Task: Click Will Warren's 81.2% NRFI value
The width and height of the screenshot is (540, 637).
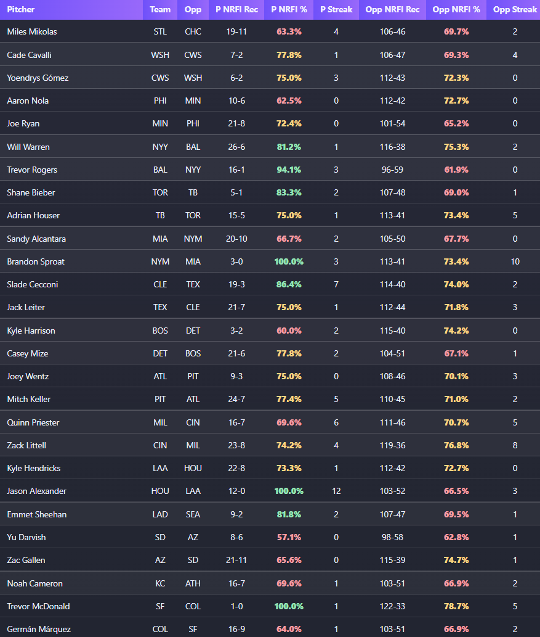Action: coord(289,147)
